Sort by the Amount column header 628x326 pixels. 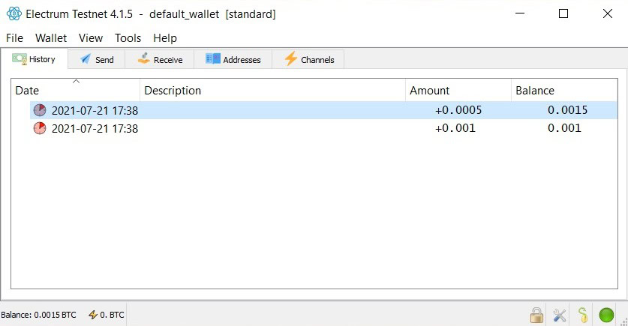(458, 91)
